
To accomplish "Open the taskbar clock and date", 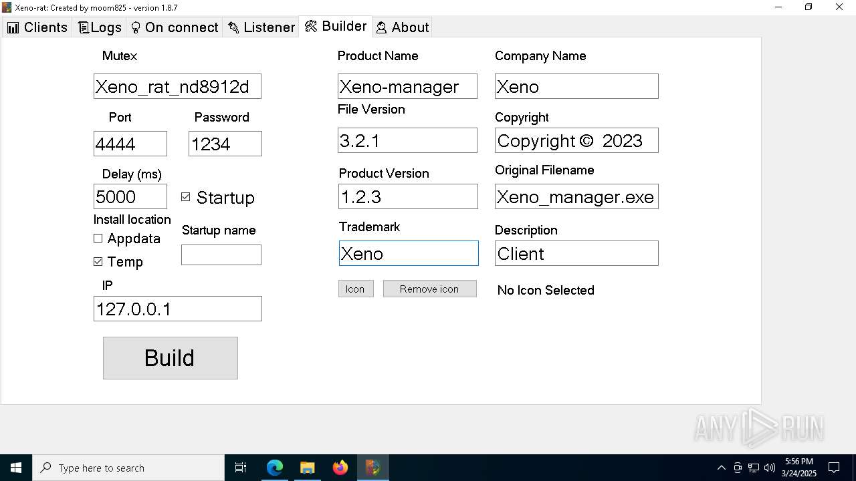I will coord(799,468).
